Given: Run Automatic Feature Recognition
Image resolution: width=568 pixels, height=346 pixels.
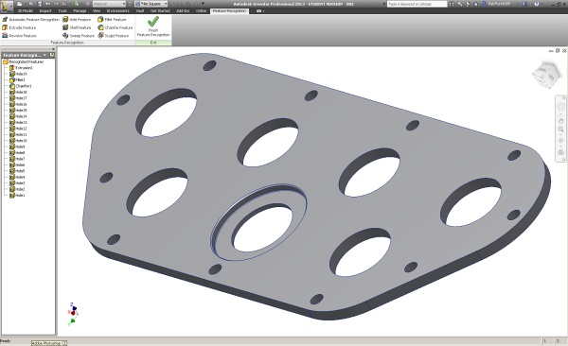Looking at the screenshot, I should [31, 20].
